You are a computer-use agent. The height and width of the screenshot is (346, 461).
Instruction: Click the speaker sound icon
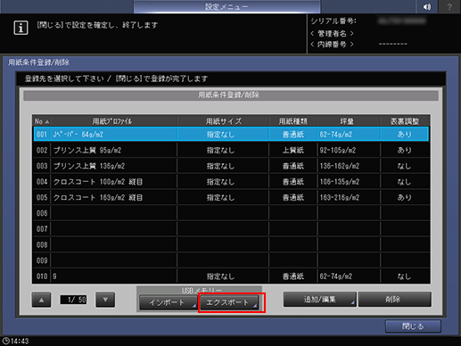[427, 6]
